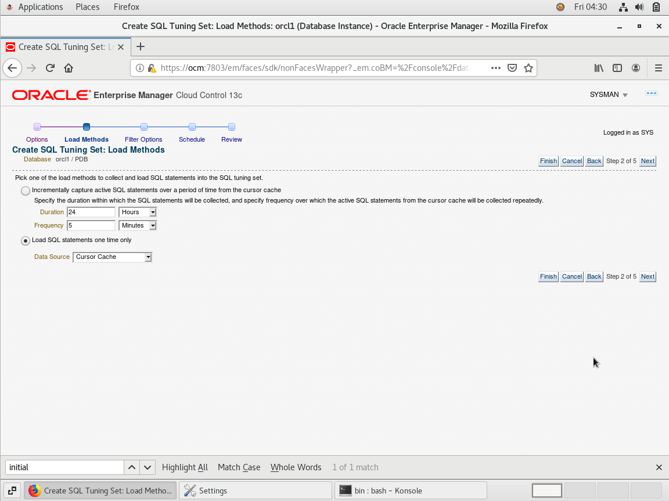Open the Enterprise Manager three-dot overflow icon
This screenshot has width=669, height=501.
pyautogui.click(x=652, y=93)
